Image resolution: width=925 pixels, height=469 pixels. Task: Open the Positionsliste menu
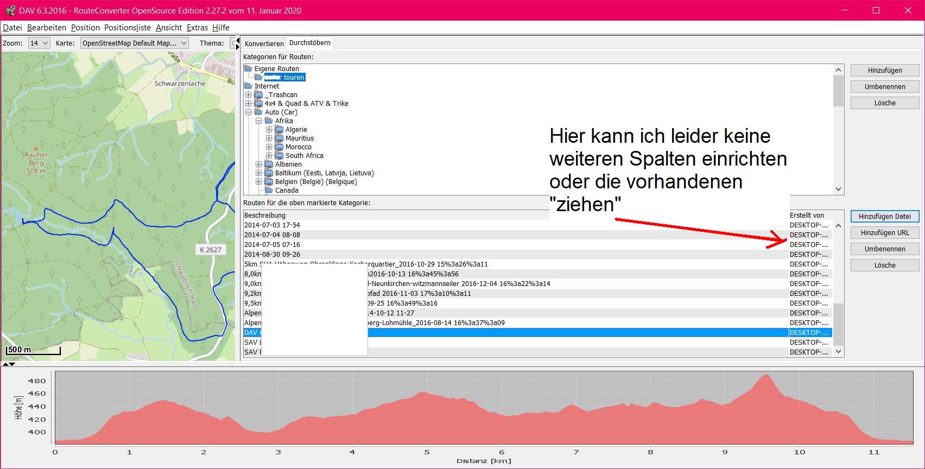[127, 28]
